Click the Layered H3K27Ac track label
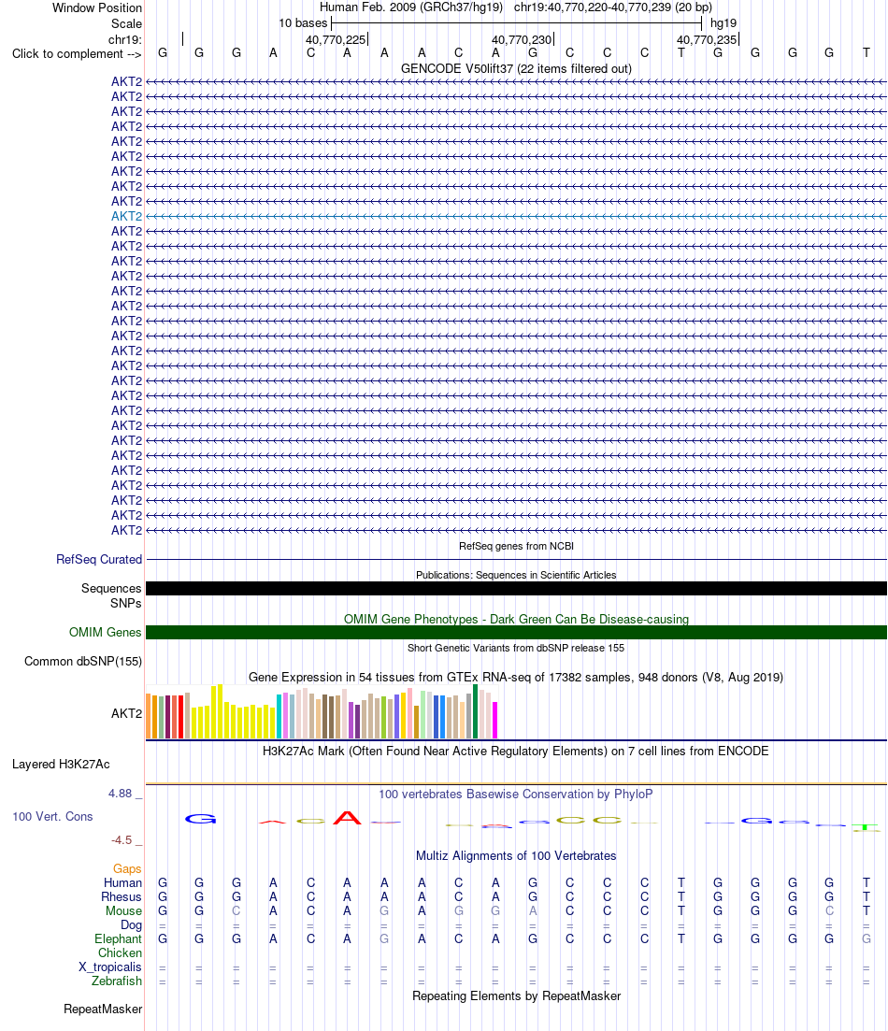The height and width of the screenshot is (1031, 888). click(61, 764)
